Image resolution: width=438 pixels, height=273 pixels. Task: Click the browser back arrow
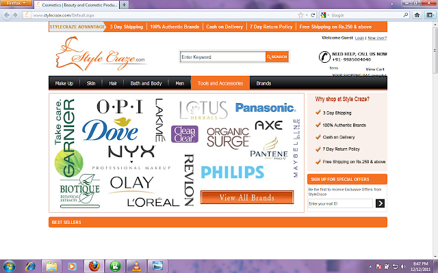[7, 15]
